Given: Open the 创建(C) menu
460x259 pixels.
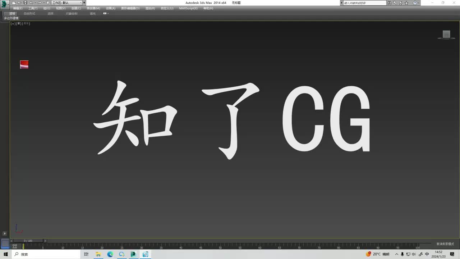Looking at the screenshot, I should click(76, 8).
